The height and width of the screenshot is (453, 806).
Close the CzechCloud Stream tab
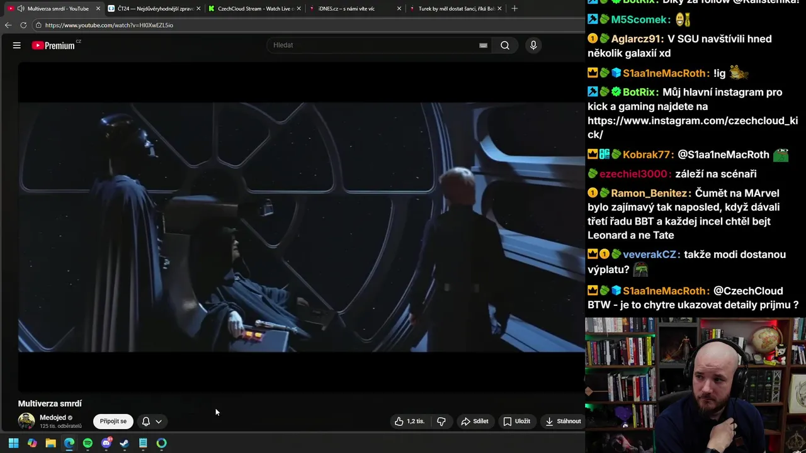pos(298,9)
